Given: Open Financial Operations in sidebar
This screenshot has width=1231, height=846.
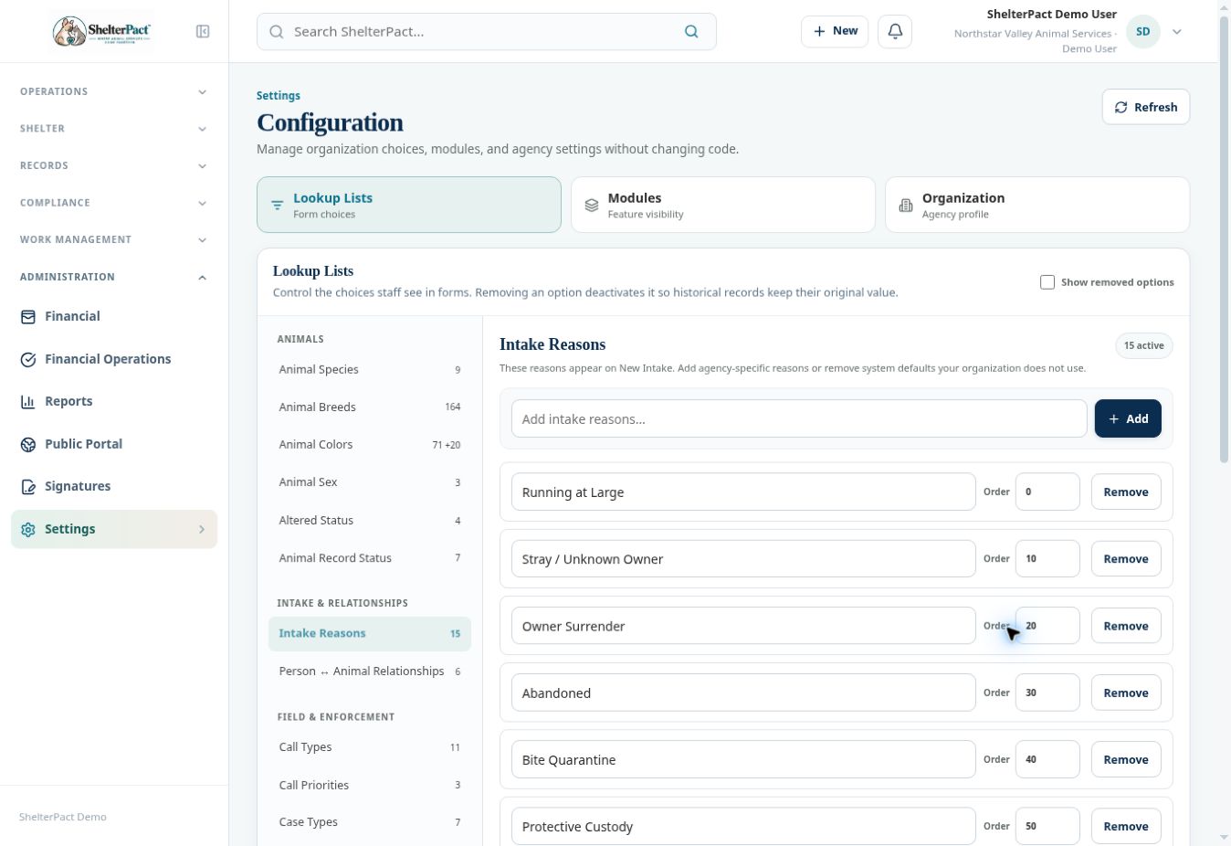Looking at the screenshot, I should coord(114,359).
